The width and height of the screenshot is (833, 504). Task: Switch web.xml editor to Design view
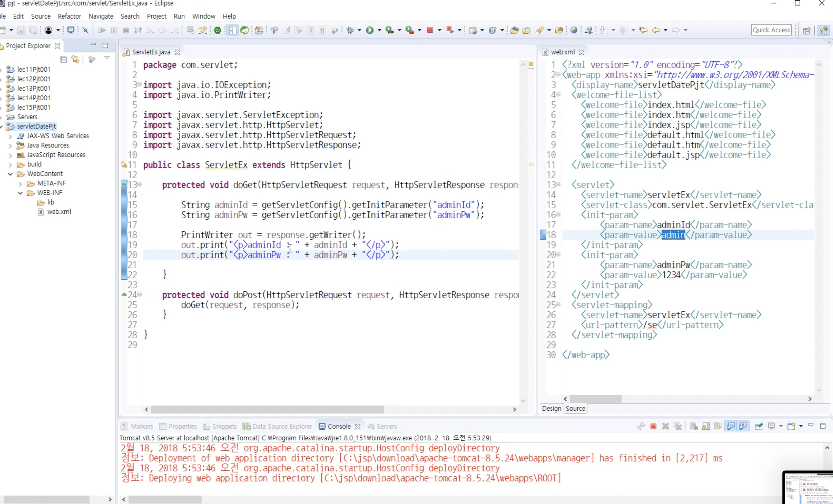[x=551, y=409]
